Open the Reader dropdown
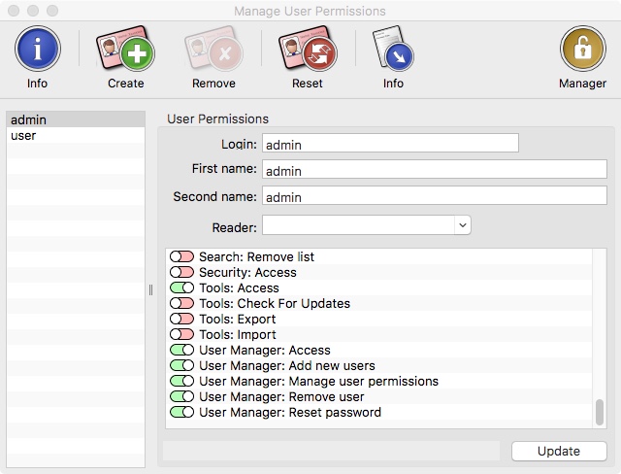 click(x=367, y=225)
